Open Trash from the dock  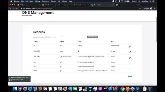coord(150,89)
